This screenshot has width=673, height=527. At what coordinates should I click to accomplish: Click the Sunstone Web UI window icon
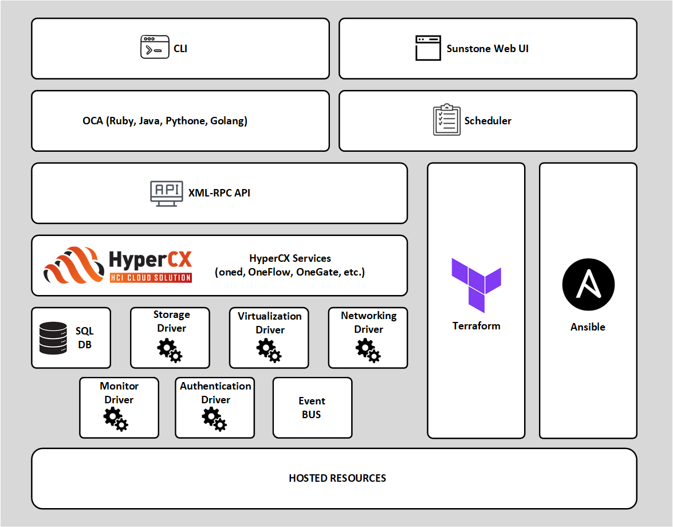click(x=428, y=48)
